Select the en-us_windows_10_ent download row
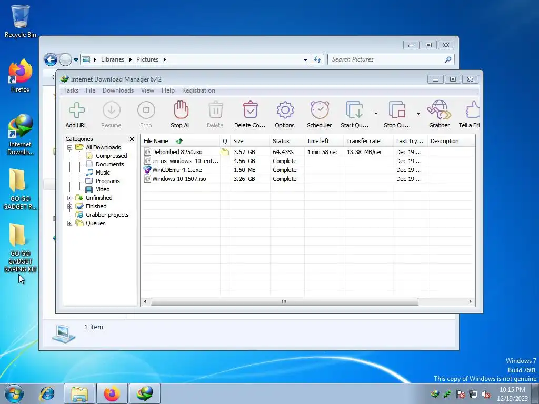Screen dimensions: 539x404 click(308, 161)
